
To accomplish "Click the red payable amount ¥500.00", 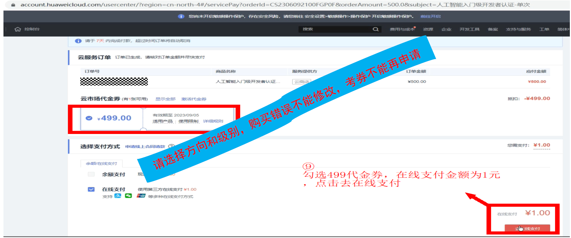I will 537,82.
